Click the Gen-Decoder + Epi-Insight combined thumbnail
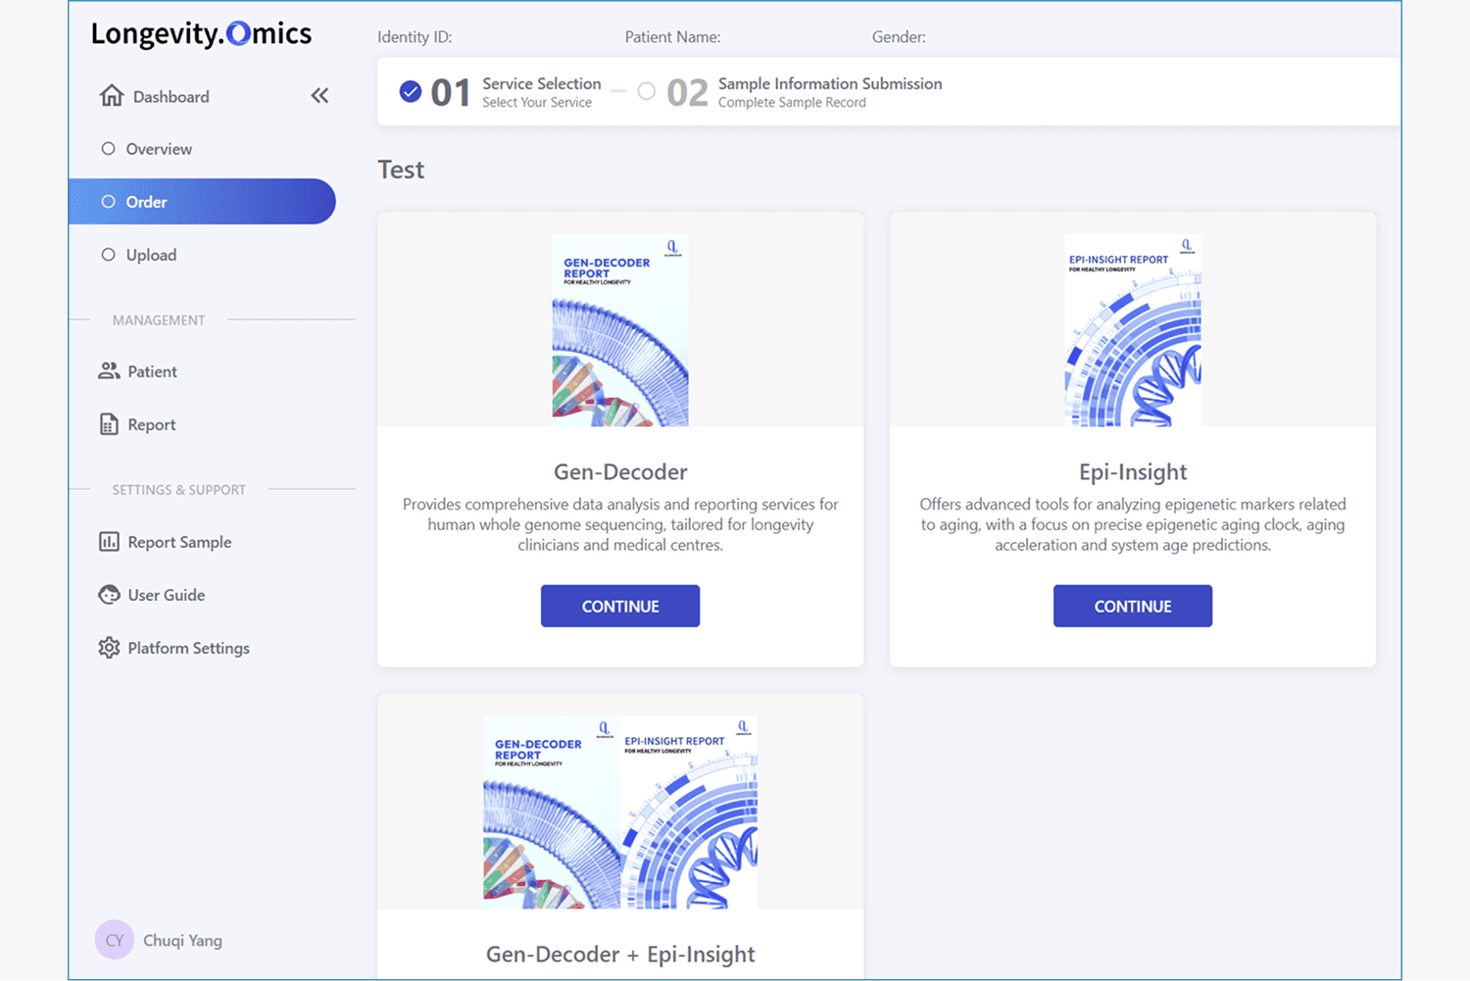The image size is (1470, 981). [x=620, y=812]
